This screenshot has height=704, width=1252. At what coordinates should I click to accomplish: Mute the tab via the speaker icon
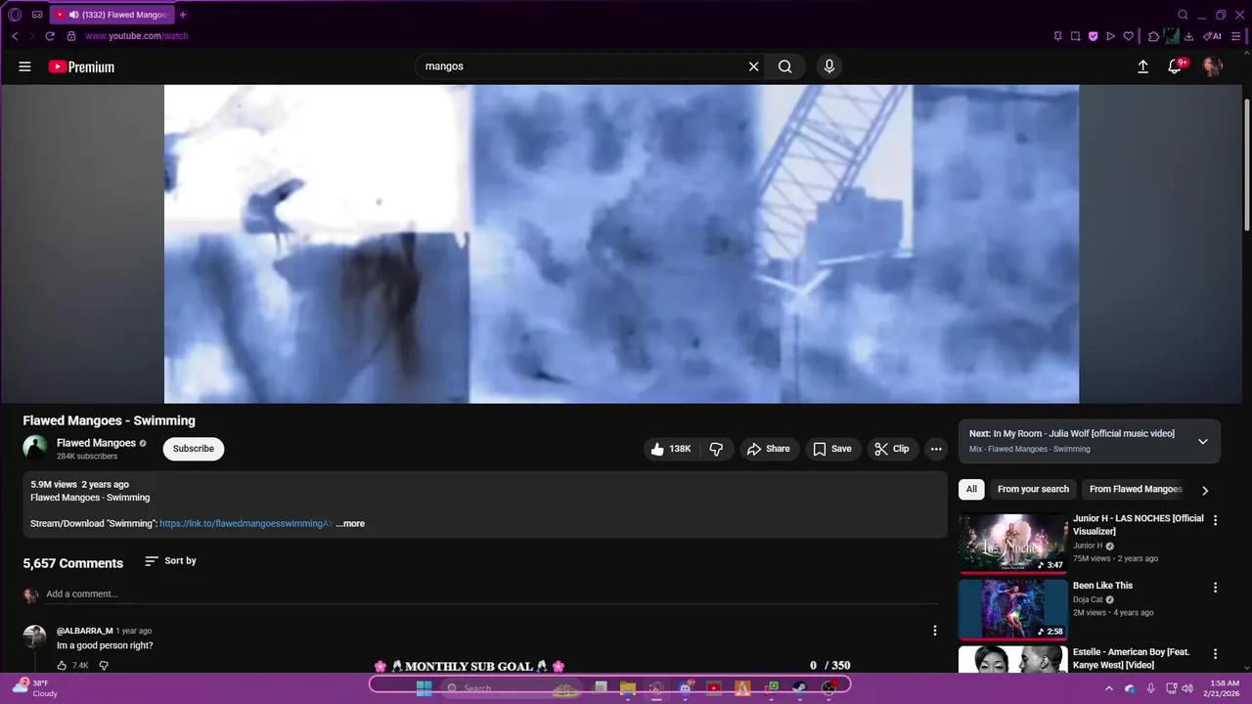pyautogui.click(x=73, y=15)
